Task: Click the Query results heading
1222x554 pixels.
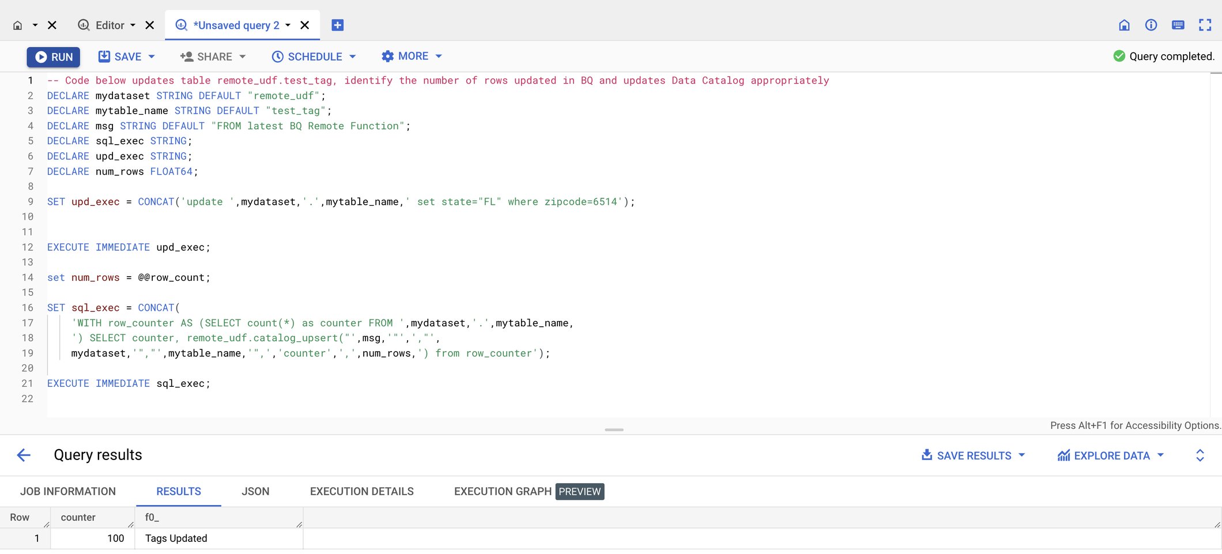Action: coord(98,455)
